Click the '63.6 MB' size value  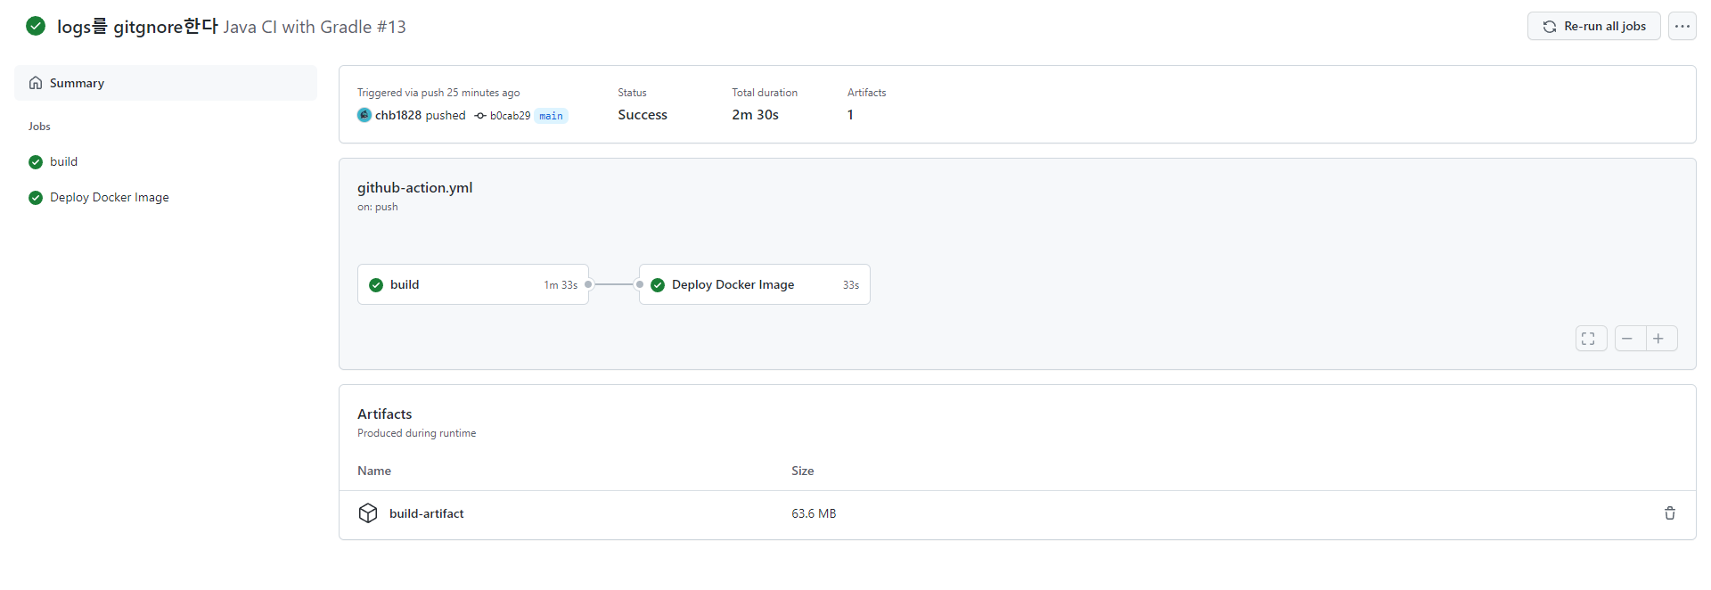[x=814, y=513]
